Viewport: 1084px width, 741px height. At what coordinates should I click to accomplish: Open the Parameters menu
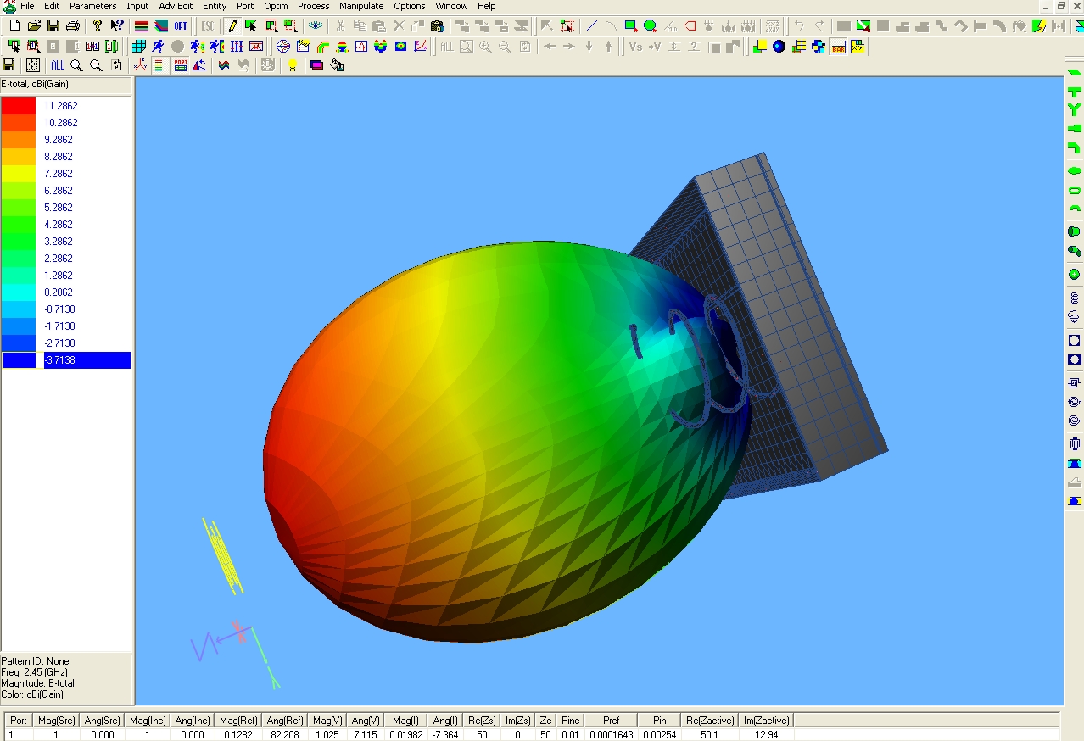coord(92,6)
